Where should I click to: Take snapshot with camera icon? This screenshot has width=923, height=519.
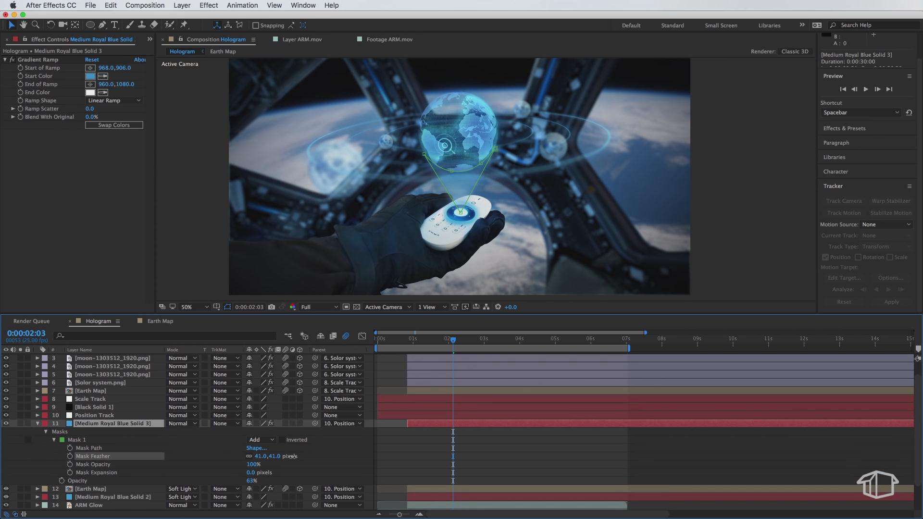pos(272,307)
